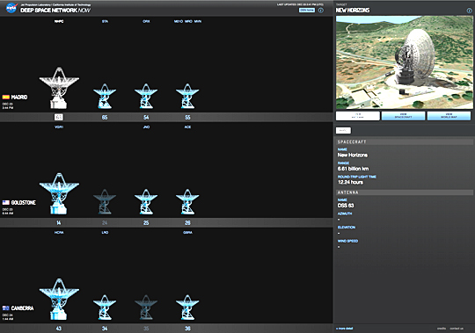Click antenna number 43 in Canberra bar
The height and width of the screenshot is (333, 475).
click(x=59, y=329)
